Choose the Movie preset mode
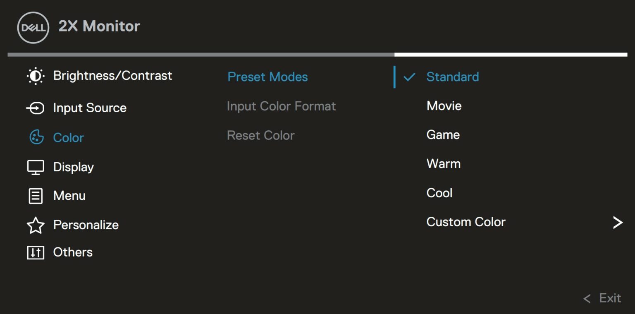Viewport: 635px width, 314px height. pyautogui.click(x=444, y=106)
